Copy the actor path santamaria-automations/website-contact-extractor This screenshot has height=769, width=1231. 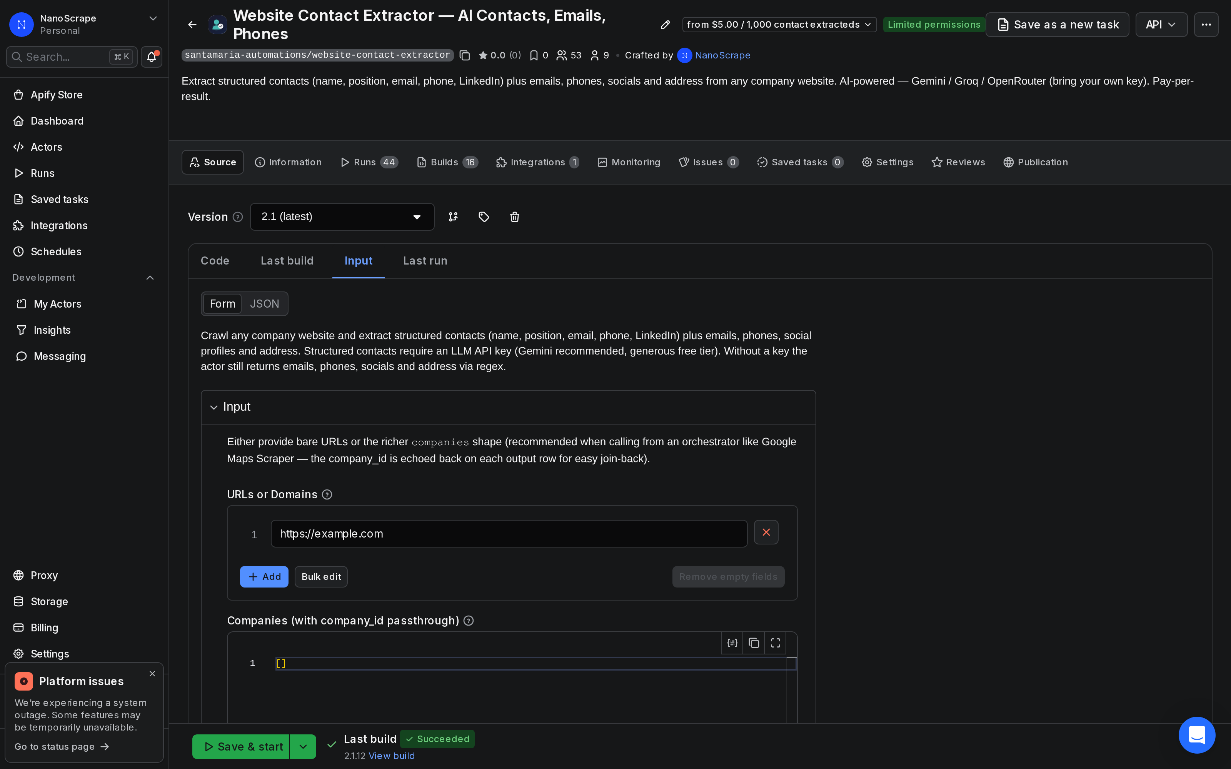(x=464, y=55)
